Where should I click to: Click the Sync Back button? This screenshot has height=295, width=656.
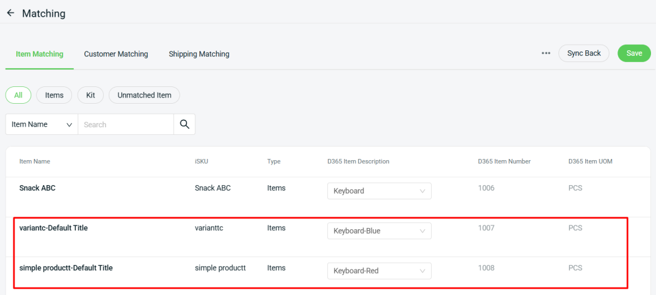(584, 53)
